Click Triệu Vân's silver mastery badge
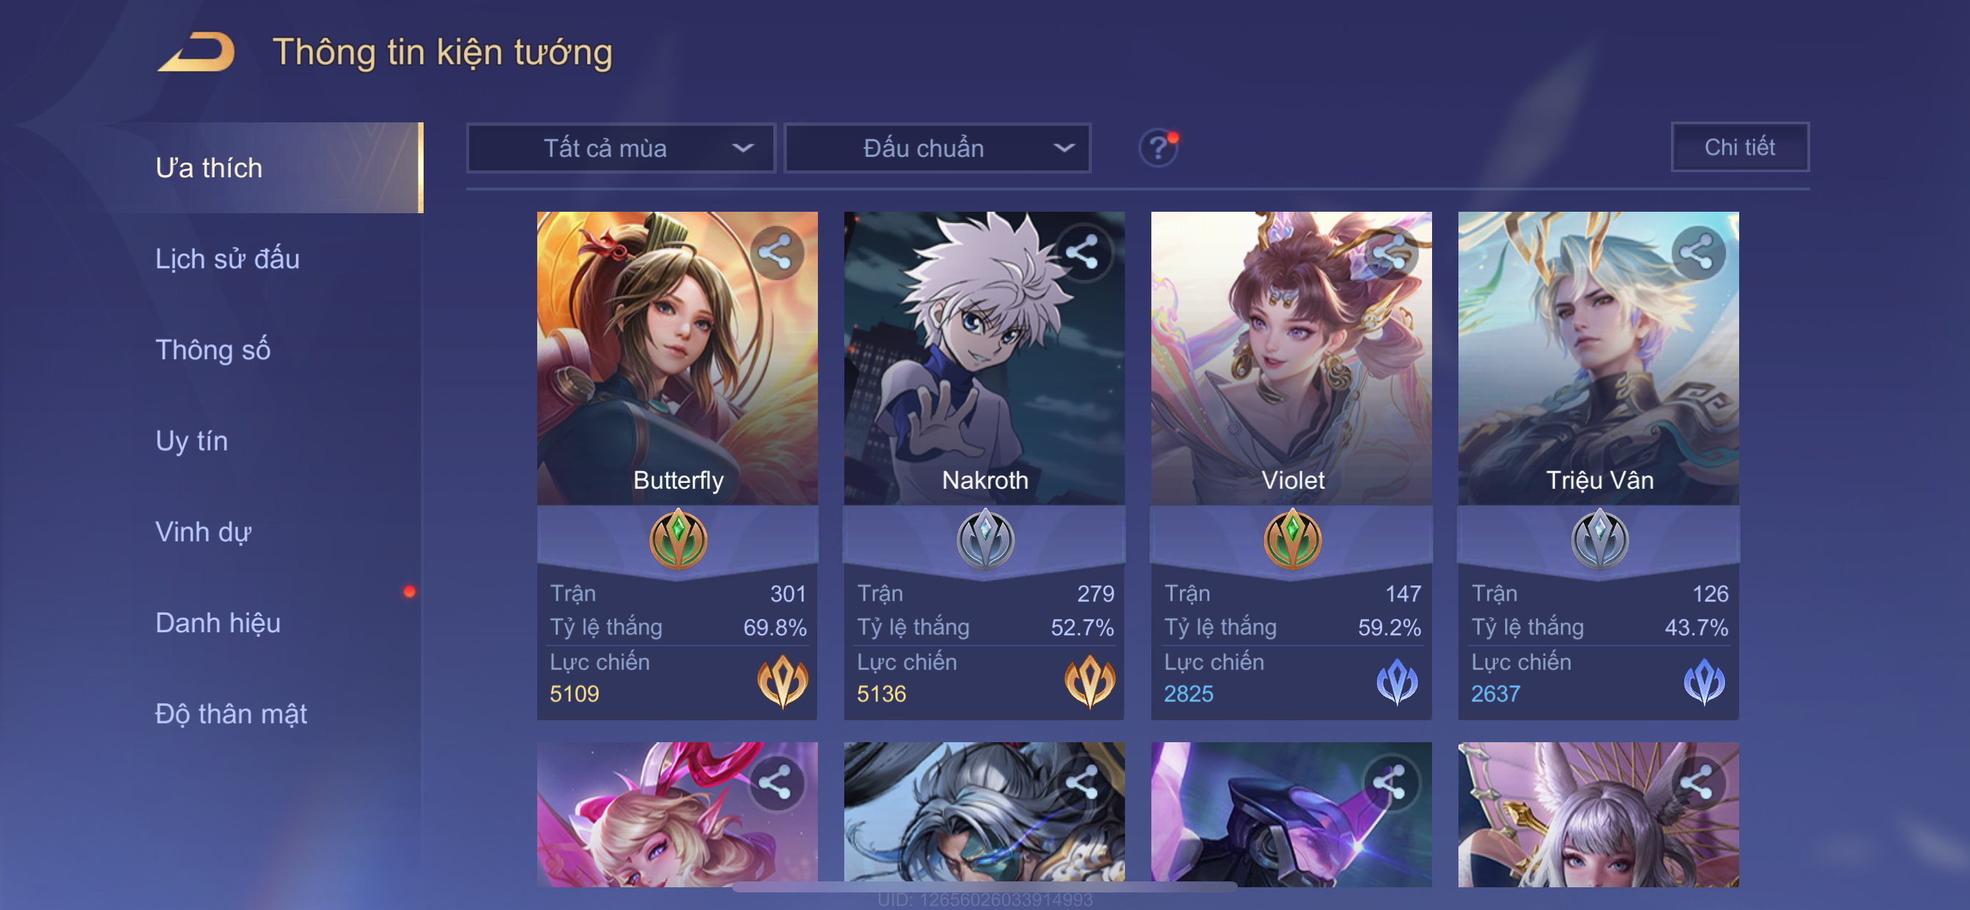 (1599, 539)
